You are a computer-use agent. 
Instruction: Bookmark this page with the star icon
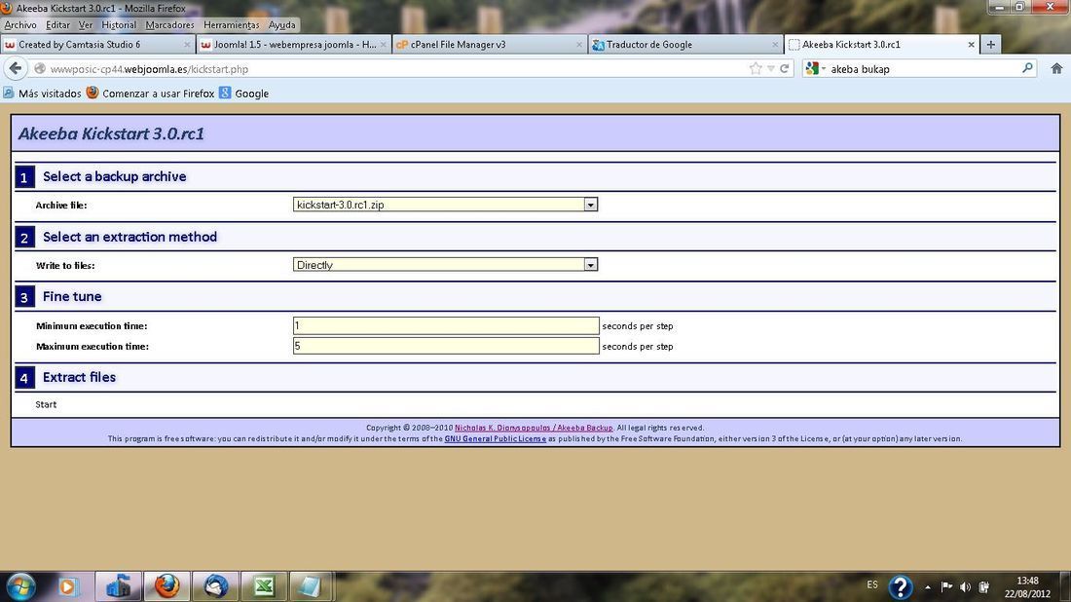[x=756, y=68]
